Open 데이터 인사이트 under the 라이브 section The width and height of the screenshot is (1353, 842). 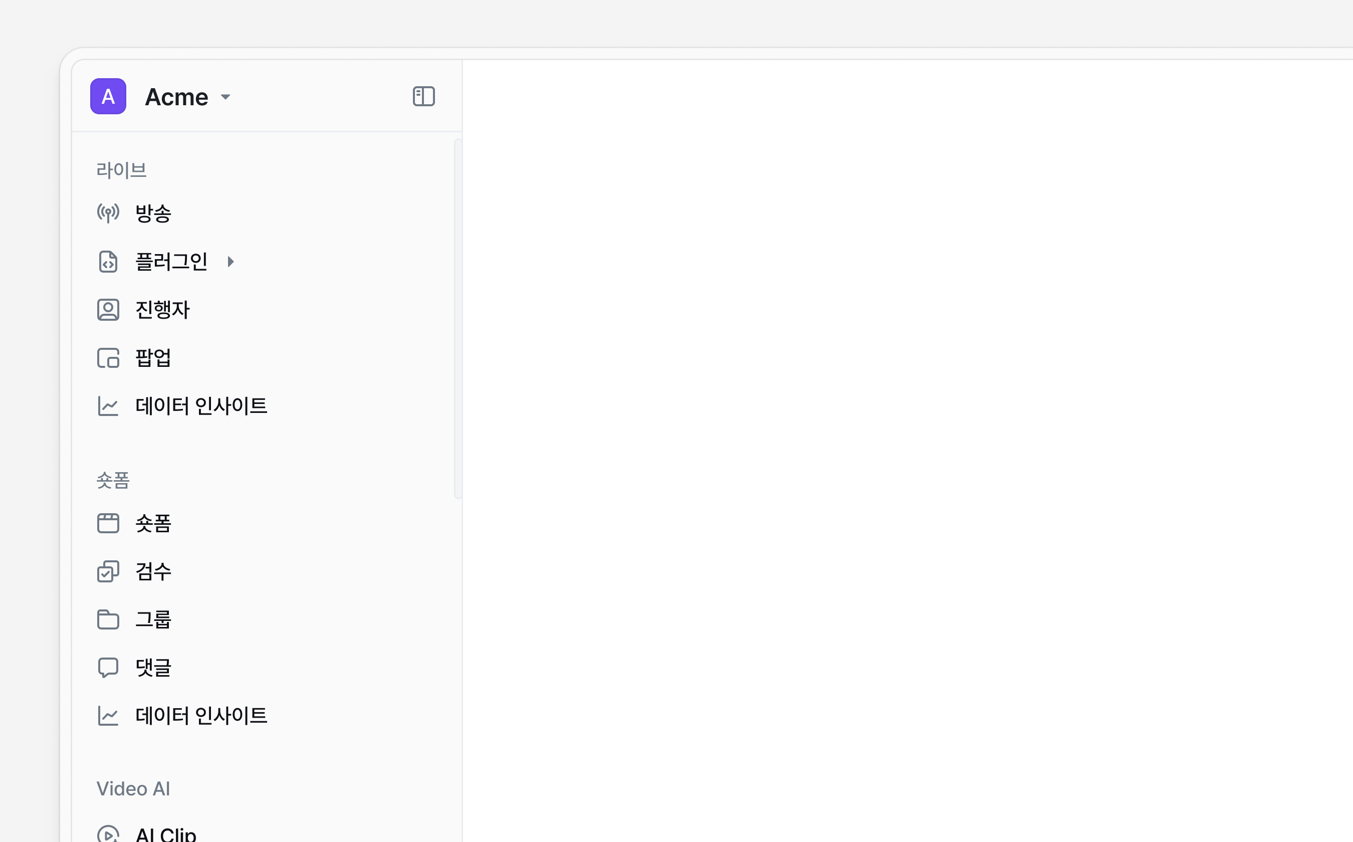200,406
